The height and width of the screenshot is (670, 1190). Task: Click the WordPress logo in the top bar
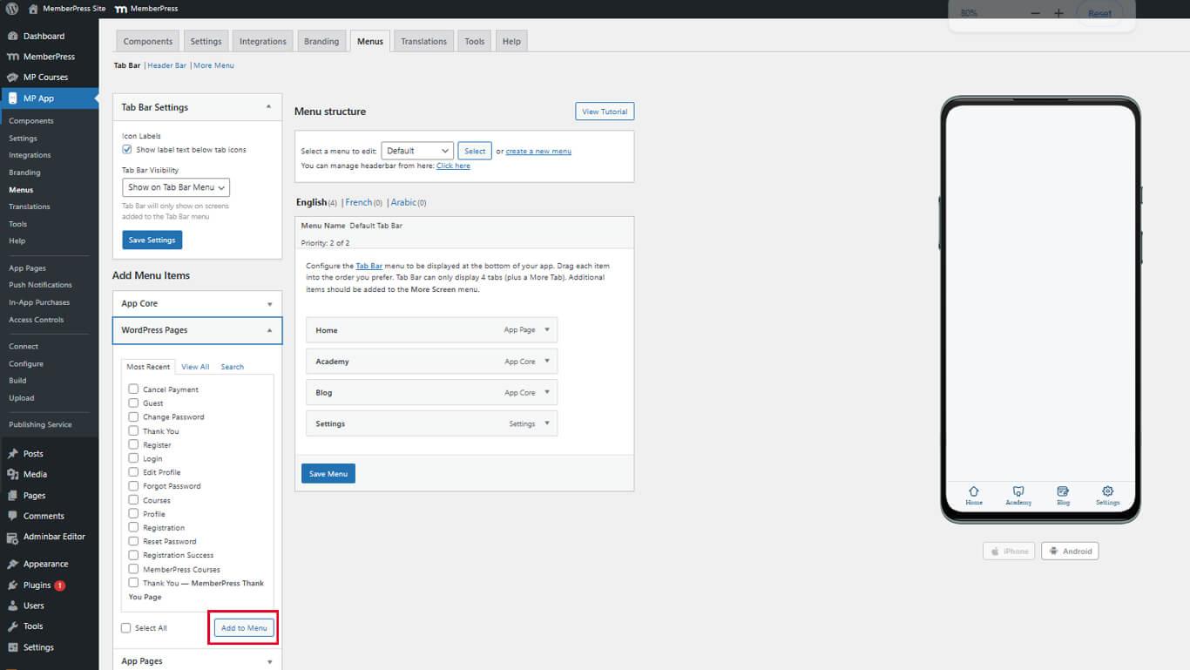[10, 8]
